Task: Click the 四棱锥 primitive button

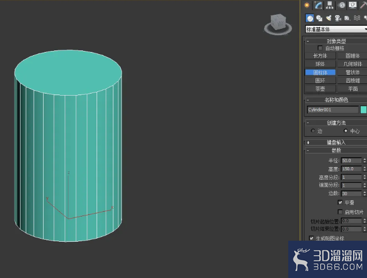Action: pyautogui.click(x=352, y=80)
